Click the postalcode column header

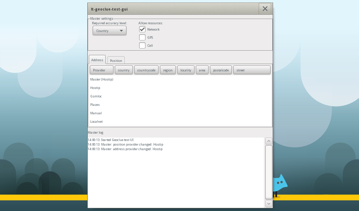tap(221, 70)
